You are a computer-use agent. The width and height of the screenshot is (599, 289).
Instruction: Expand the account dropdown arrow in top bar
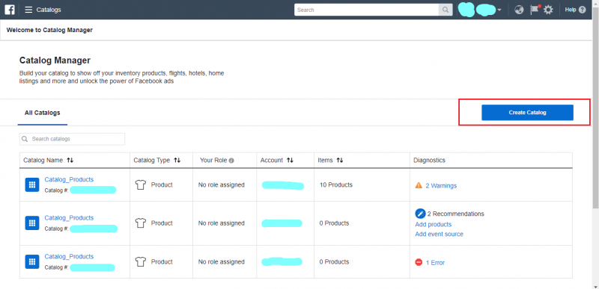pos(499,10)
